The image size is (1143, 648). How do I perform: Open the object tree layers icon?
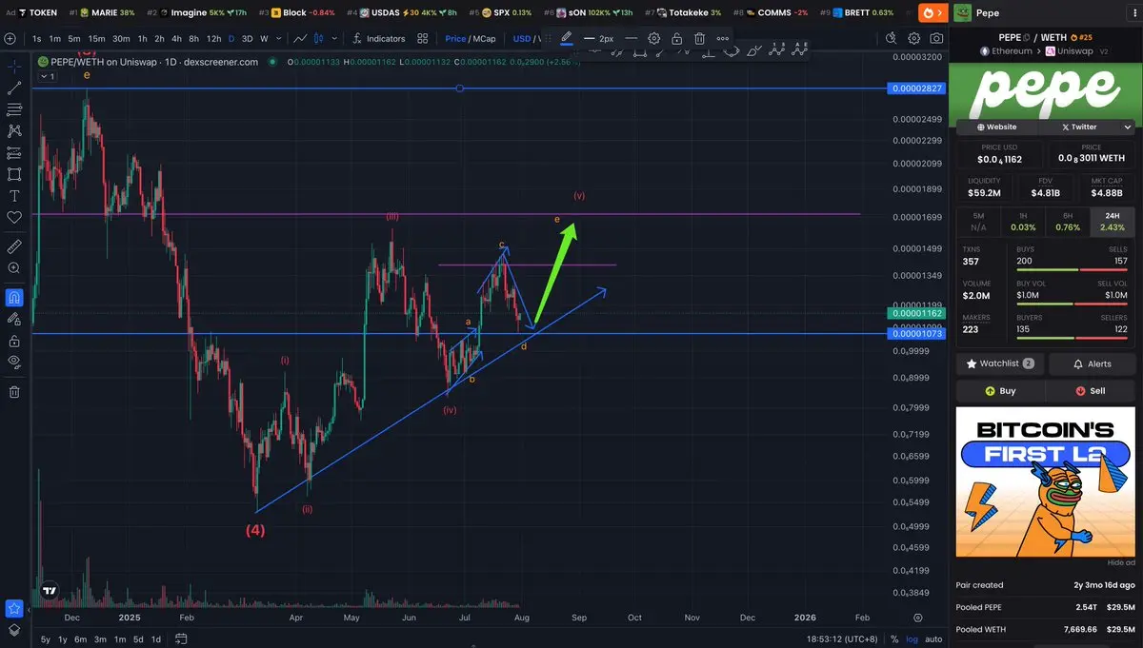point(14,630)
